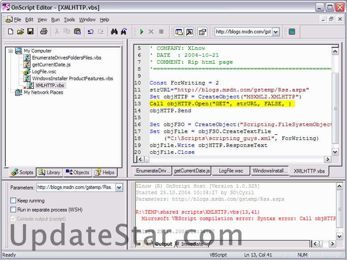Click the Copy toolbar icon

tap(67, 32)
